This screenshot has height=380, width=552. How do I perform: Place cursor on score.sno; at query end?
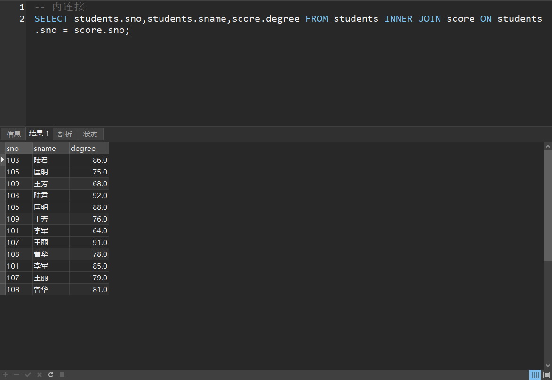(x=102, y=30)
